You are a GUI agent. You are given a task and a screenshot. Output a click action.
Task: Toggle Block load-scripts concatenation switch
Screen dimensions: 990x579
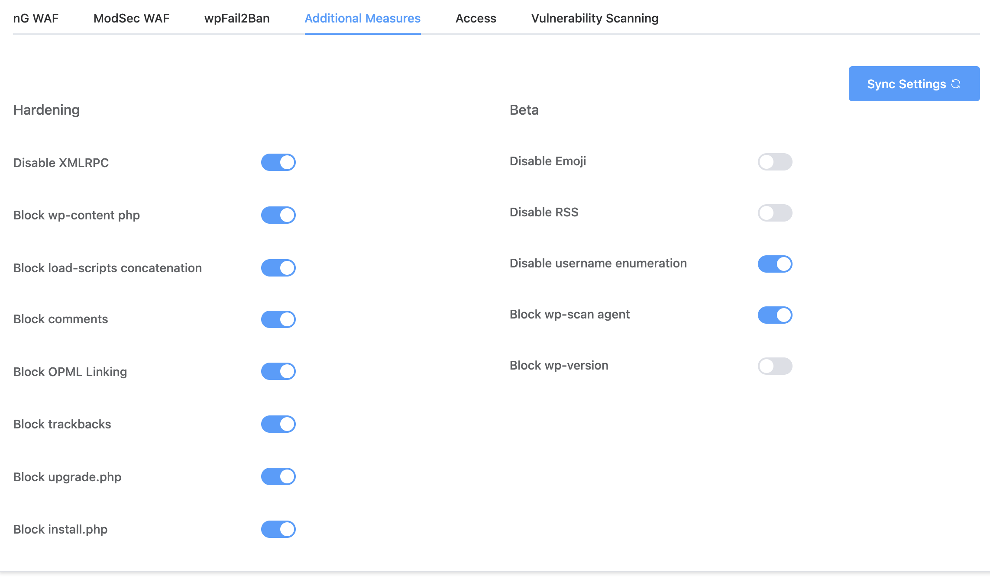click(278, 268)
